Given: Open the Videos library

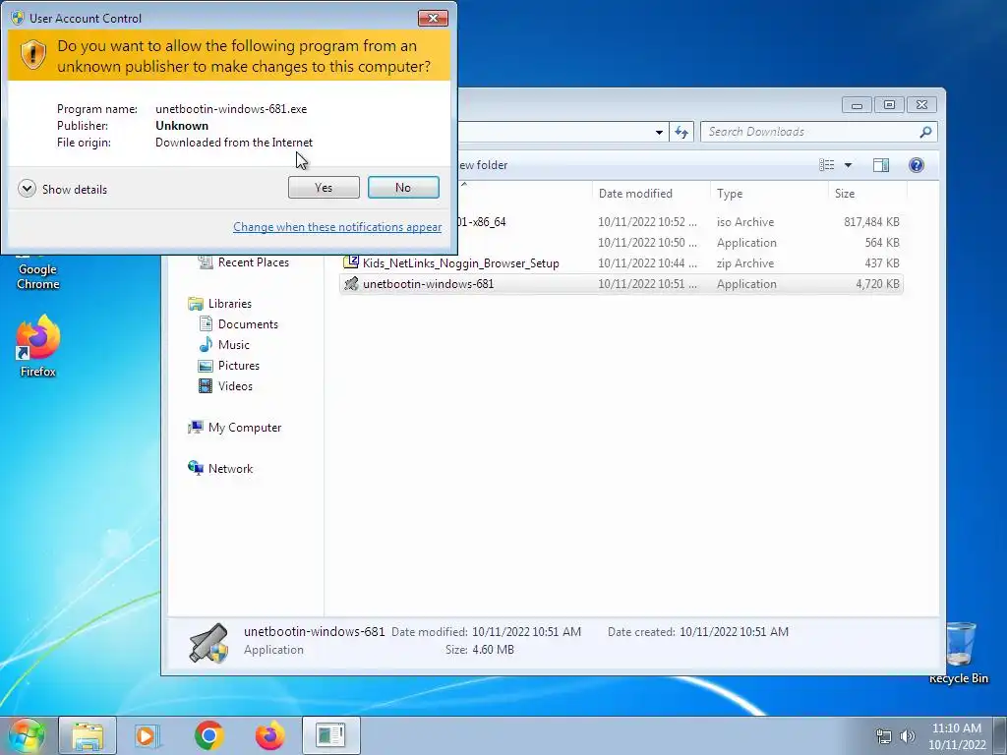Looking at the screenshot, I should point(235,385).
